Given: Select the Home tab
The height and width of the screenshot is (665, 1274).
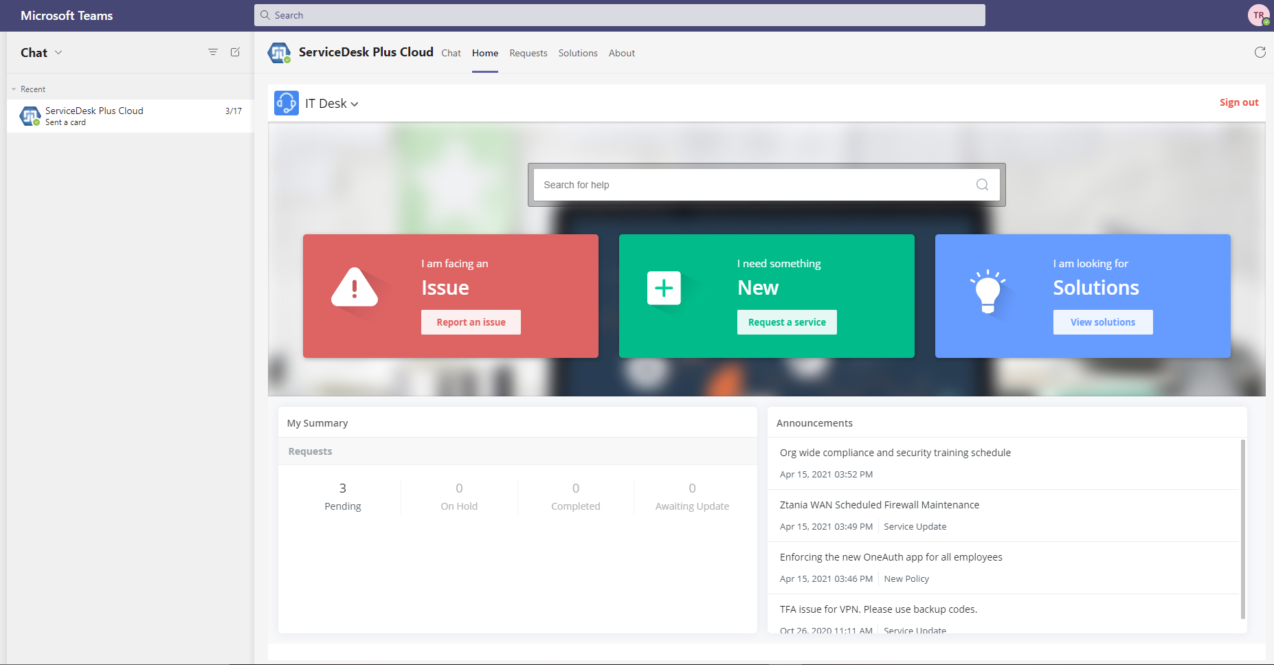Looking at the screenshot, I should click(485, 53).
